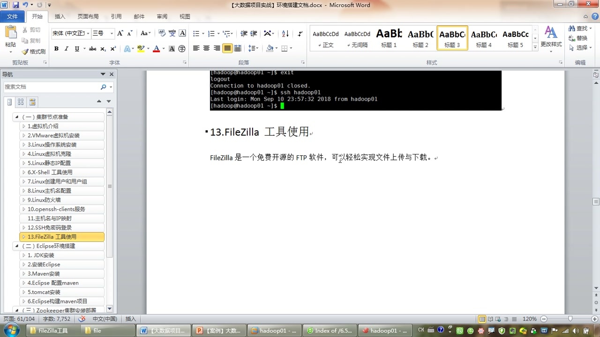Click the 搜索文档 search input field
The image size is (600, 337).
pyautogui.click(x=50, y=87)
